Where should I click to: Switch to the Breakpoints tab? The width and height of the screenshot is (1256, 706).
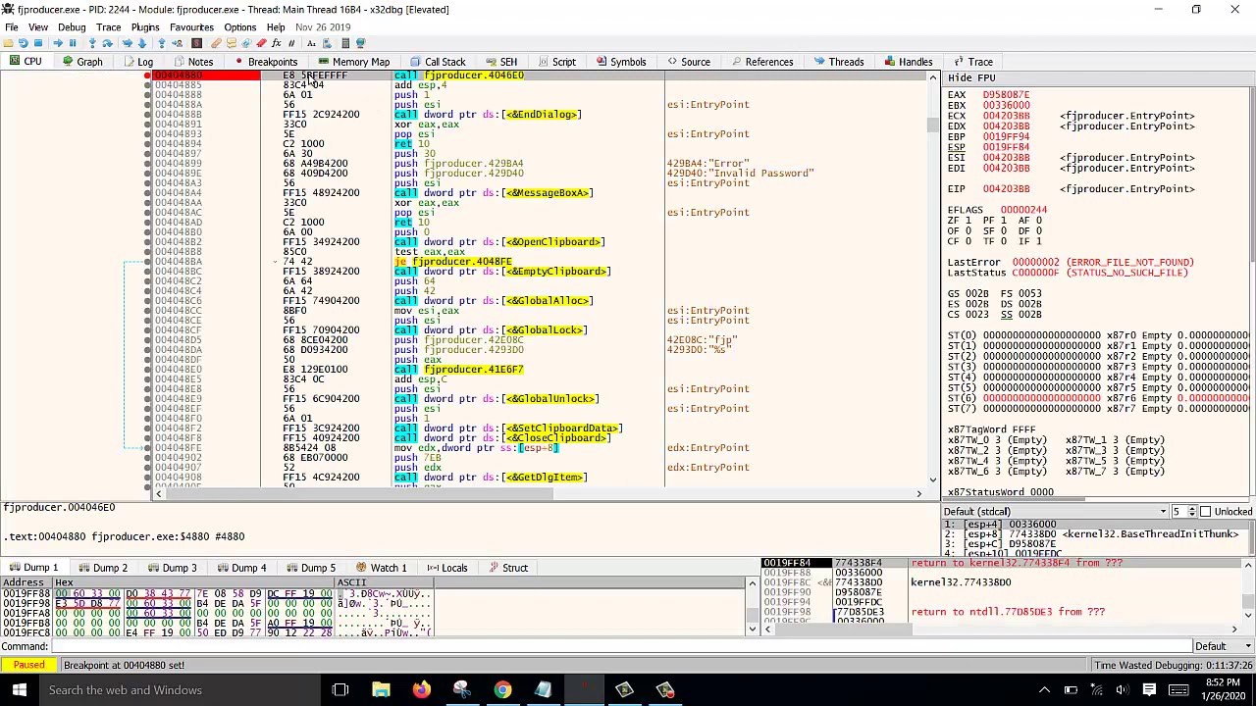tap(266, 62)
